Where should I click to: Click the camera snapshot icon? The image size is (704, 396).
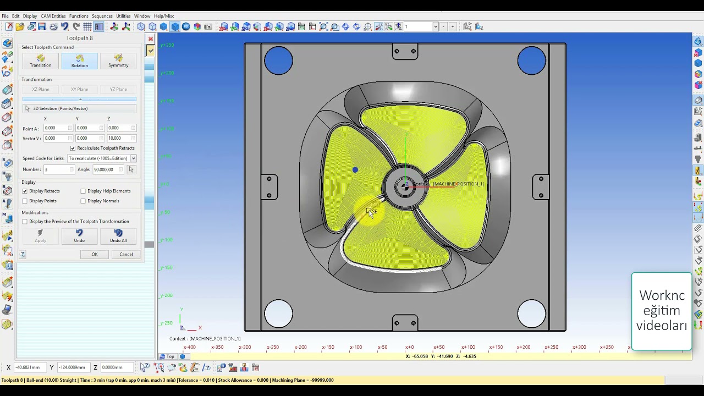(x=208, y=26)
